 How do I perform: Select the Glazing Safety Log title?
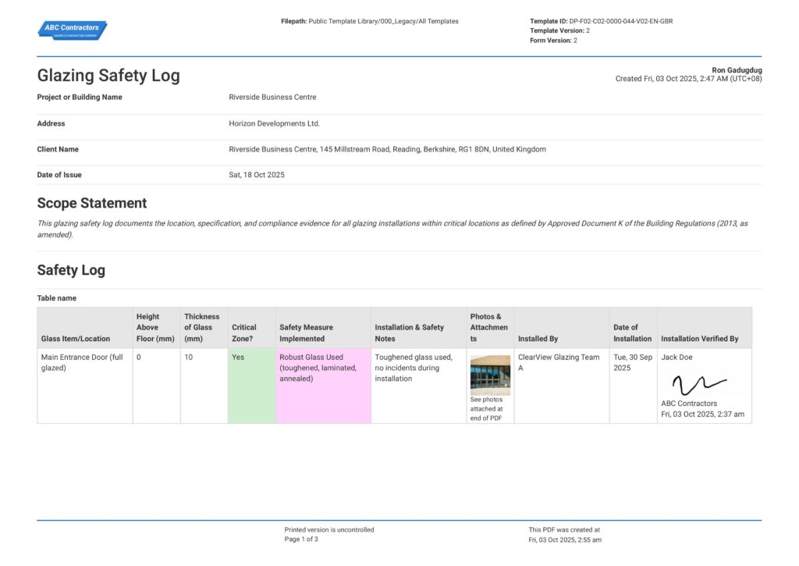coord(108,75)
